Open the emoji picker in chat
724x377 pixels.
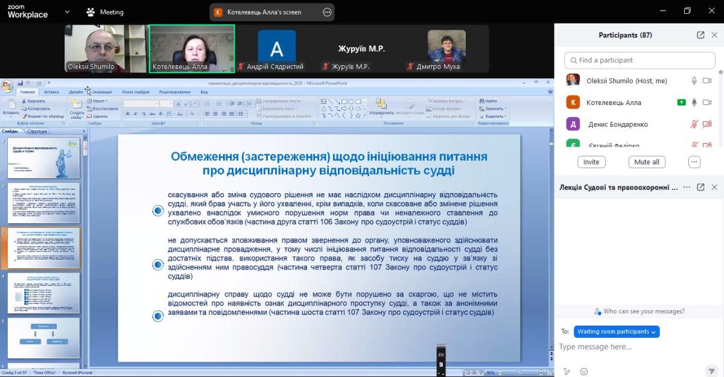coord(583,372)
